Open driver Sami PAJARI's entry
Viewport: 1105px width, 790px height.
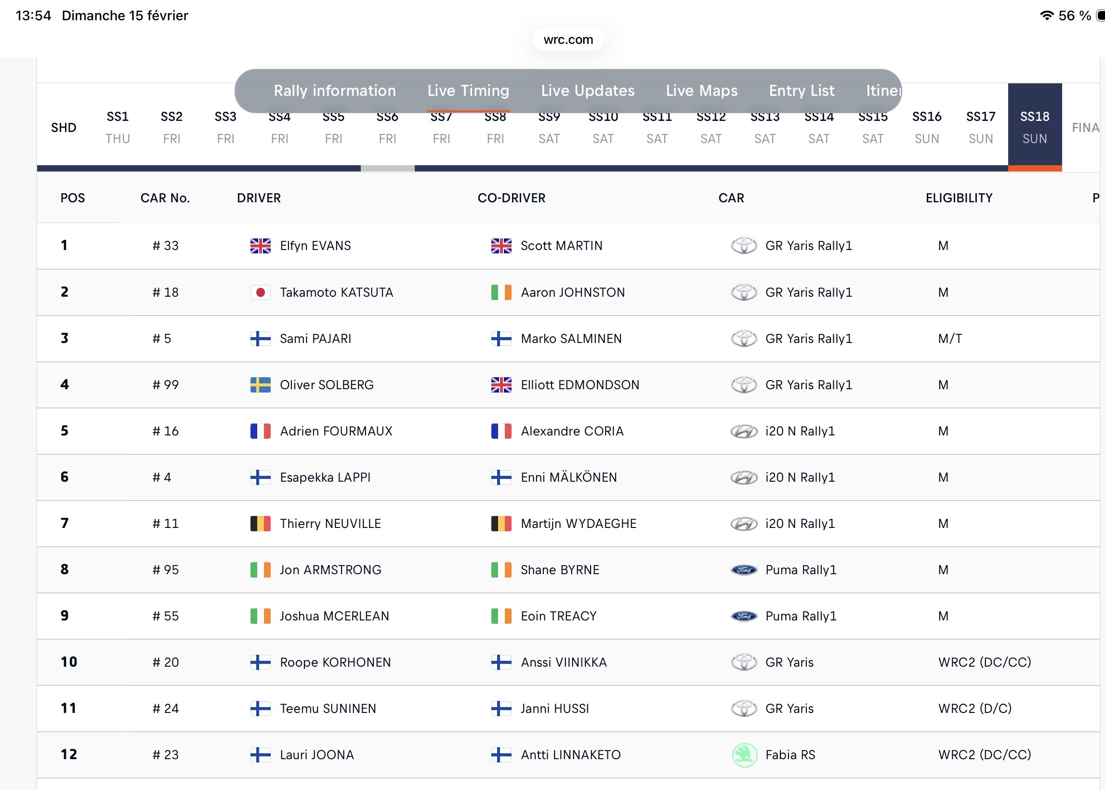(315, 339)
